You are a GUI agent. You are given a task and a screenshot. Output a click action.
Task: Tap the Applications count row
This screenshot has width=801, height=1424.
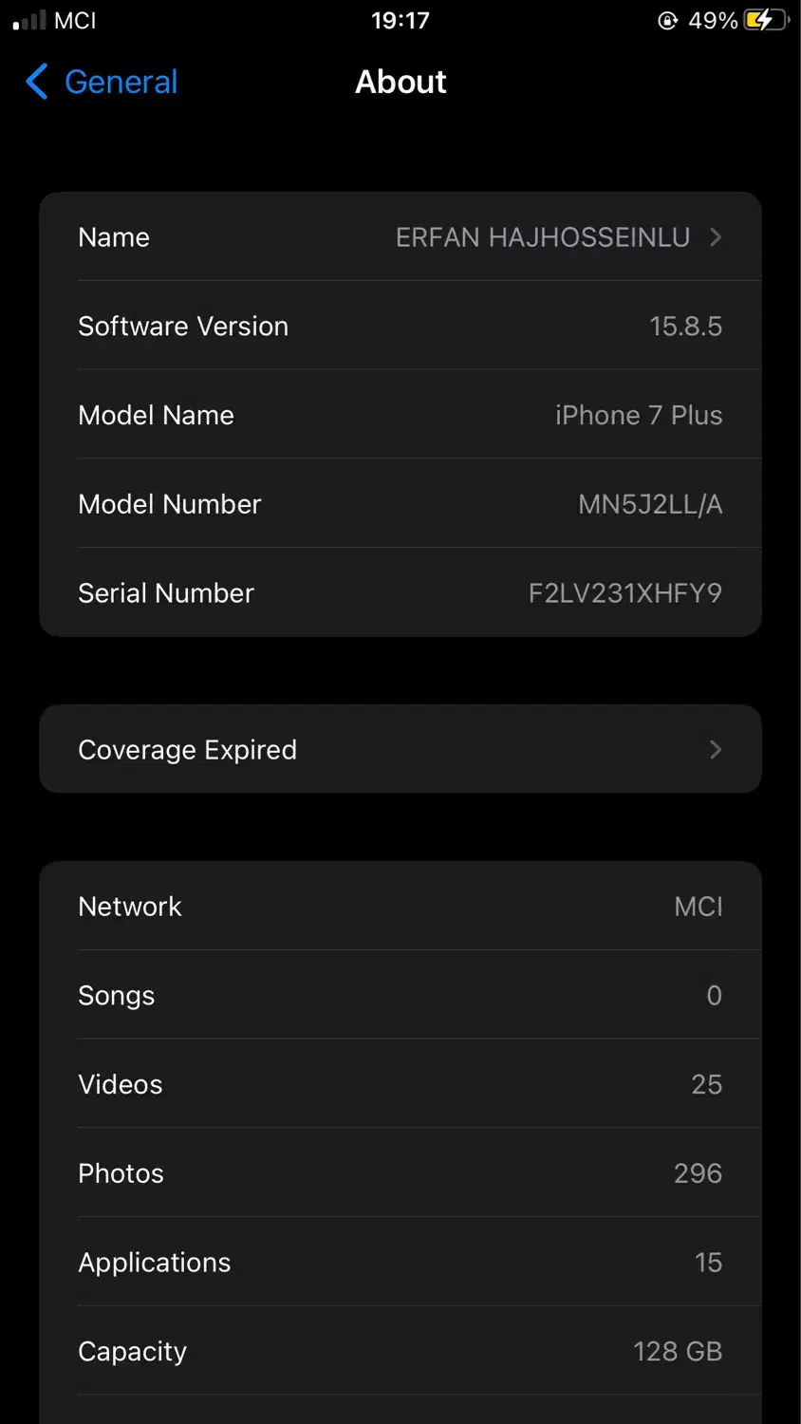tap(399, 1263)
